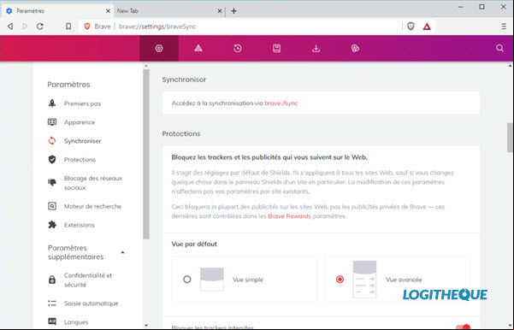
Task: Bookmark this page with the bookmark icon
Action: click(68, 27)
